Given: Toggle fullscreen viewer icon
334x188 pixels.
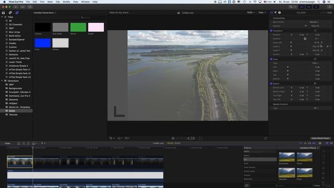Looking at the screenshot, I should click(x=266, y=138).
